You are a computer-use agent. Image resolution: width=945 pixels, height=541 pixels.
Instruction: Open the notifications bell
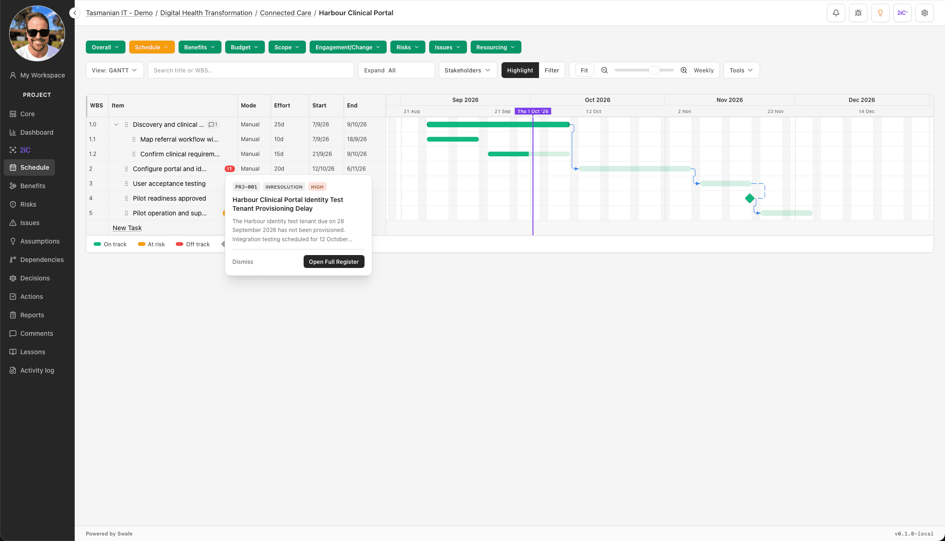(836, 13)
